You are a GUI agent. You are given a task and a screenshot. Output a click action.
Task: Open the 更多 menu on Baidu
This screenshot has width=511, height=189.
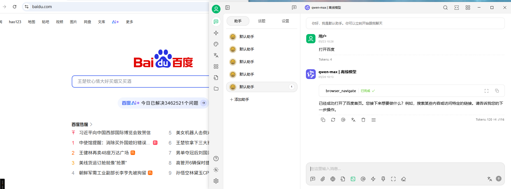tap(130, 22)
